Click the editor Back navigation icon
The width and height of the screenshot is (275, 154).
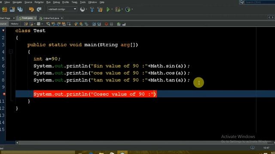click(31, 24)
